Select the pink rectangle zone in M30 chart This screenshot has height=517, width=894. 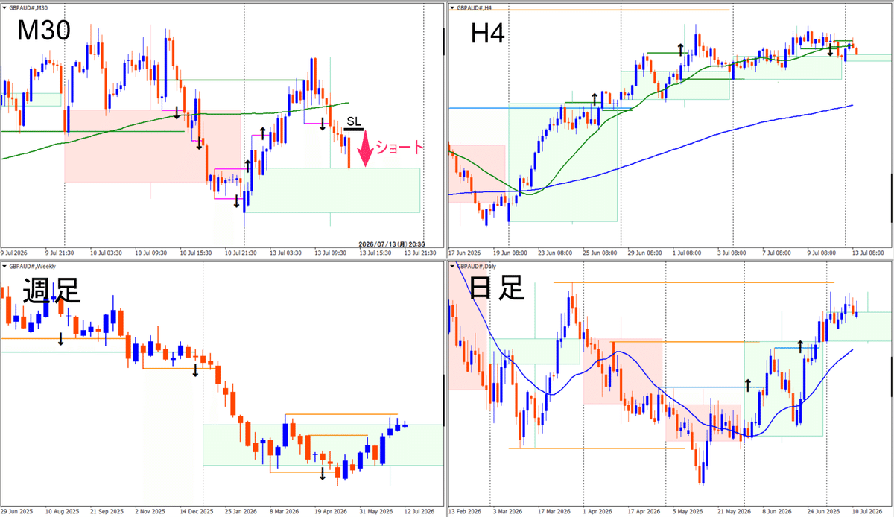pos(153,146)
